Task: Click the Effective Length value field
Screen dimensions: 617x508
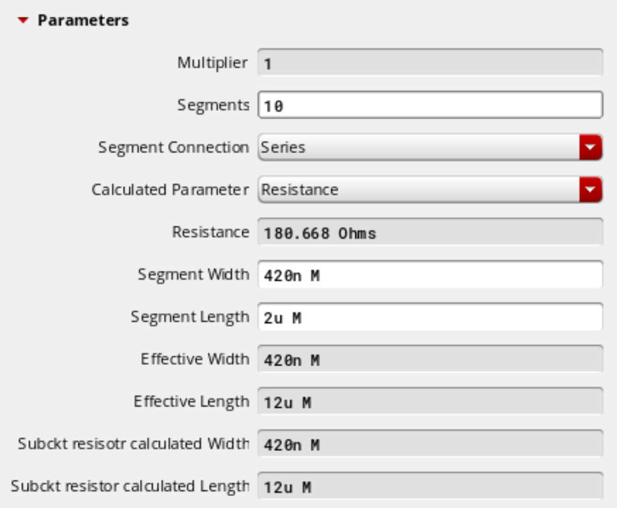Action: tap(430, 401)
